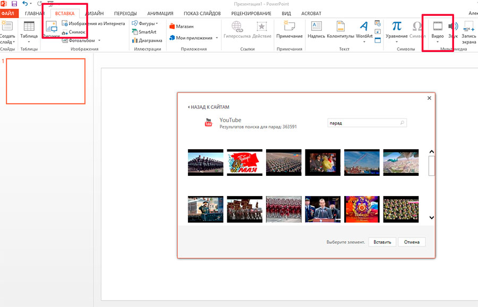Select first video thumbnail of marching soldiers
478x307 pixels.
pyautogui.click(x=206, y=163)
